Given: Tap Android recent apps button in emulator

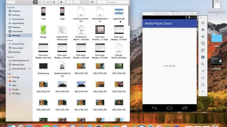Looking at the screenshot, I should (185, 108).
